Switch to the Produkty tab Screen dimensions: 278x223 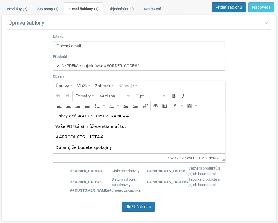pos(17,9)
